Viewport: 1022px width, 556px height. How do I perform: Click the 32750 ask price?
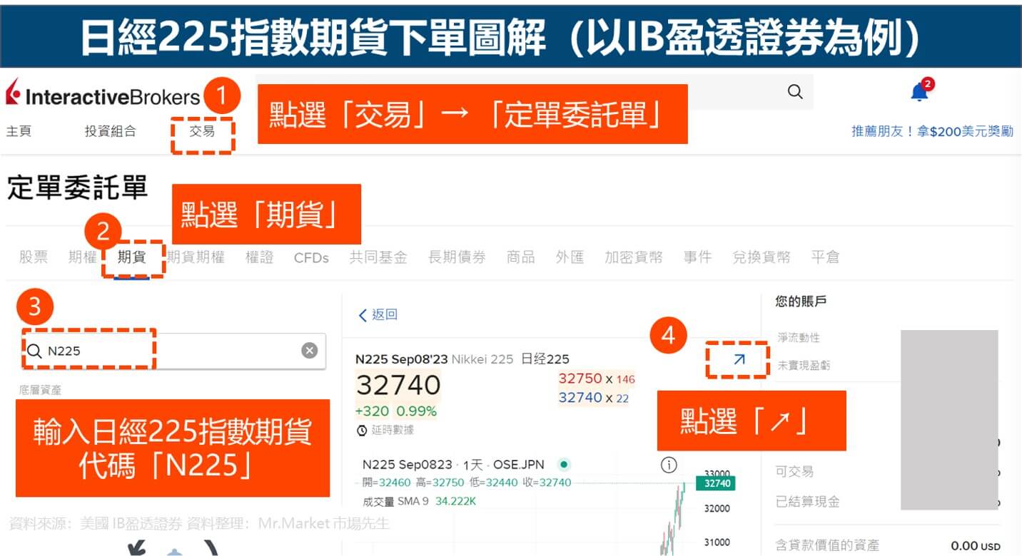pyautogui.click(x=580, y=379)
